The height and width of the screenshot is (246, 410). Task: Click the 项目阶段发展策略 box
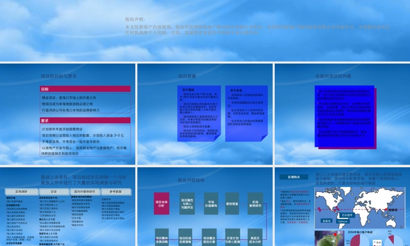(x=185, y=237)
